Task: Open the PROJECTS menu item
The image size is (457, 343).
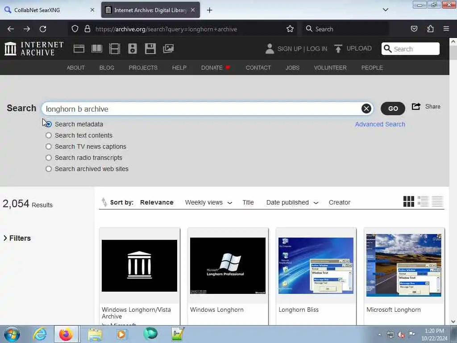Action: coord(143,68)
